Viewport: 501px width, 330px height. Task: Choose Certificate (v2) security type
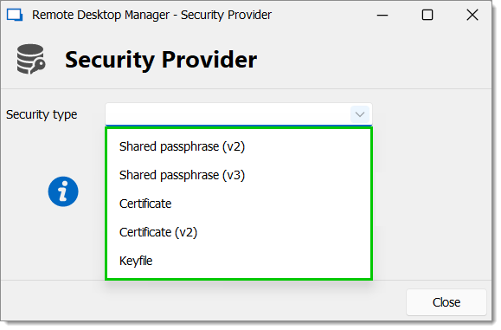coord(239,232)
